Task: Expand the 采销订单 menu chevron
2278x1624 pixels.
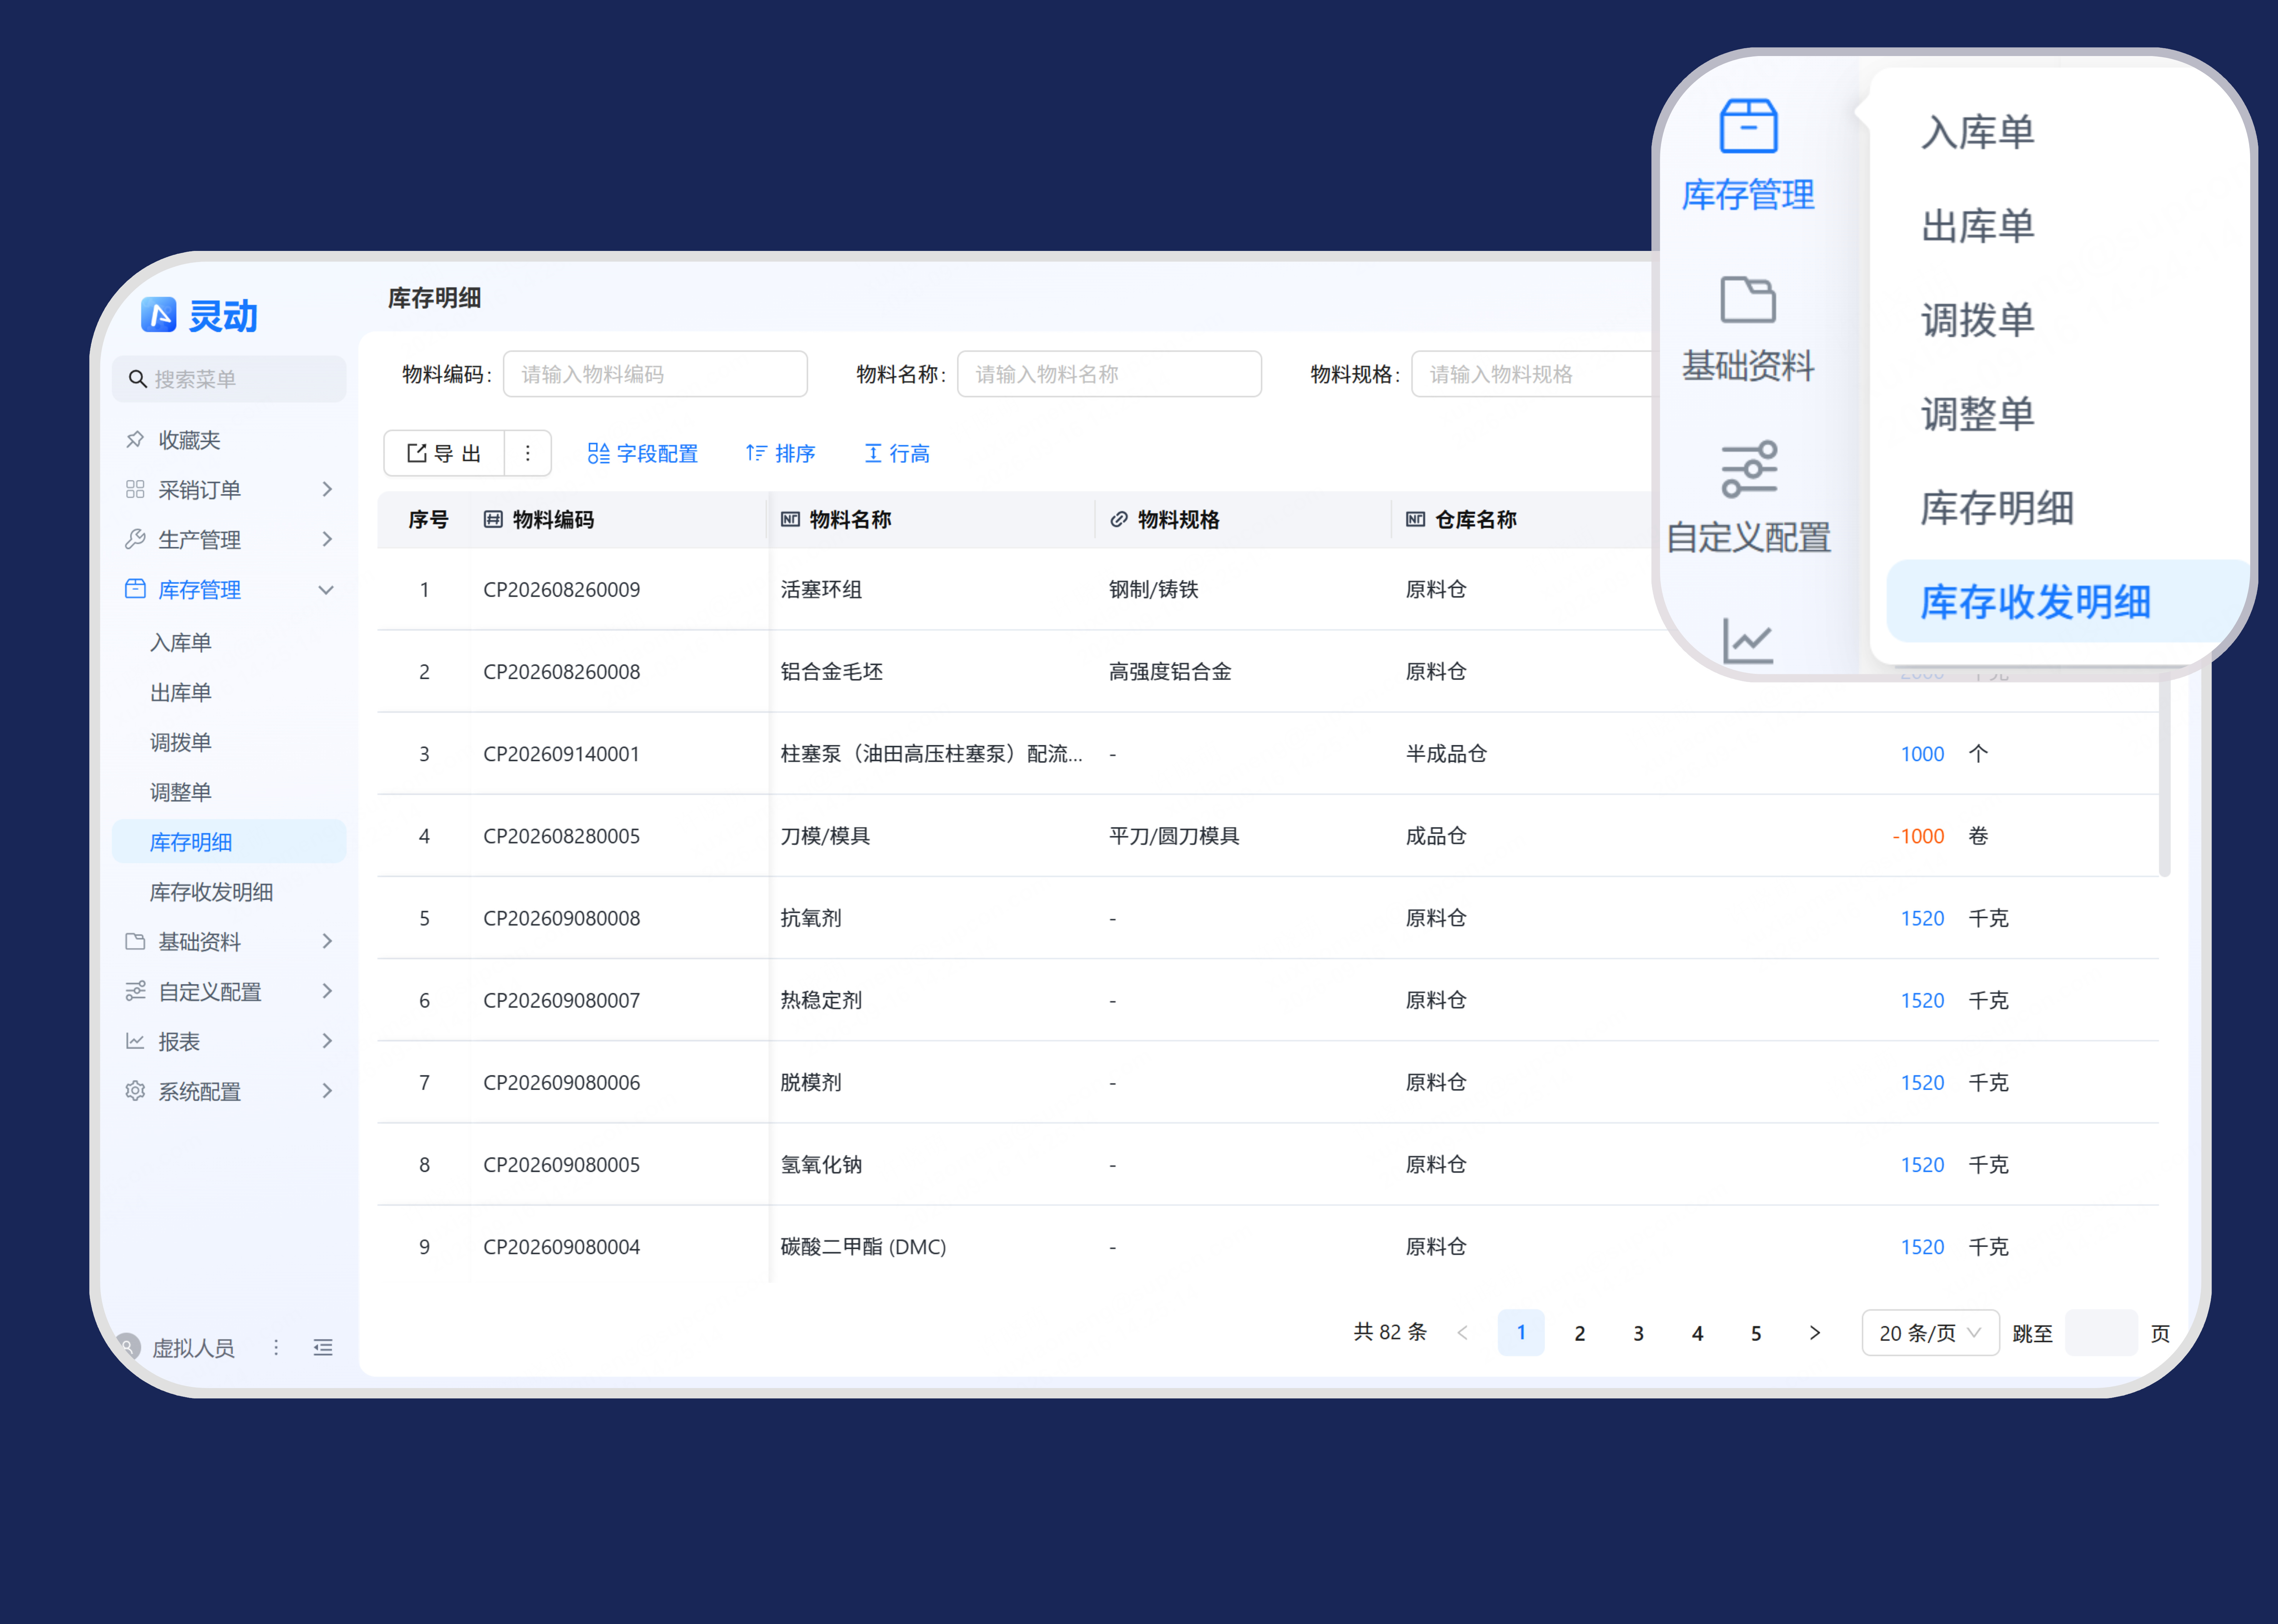Action: click(327, 489)
